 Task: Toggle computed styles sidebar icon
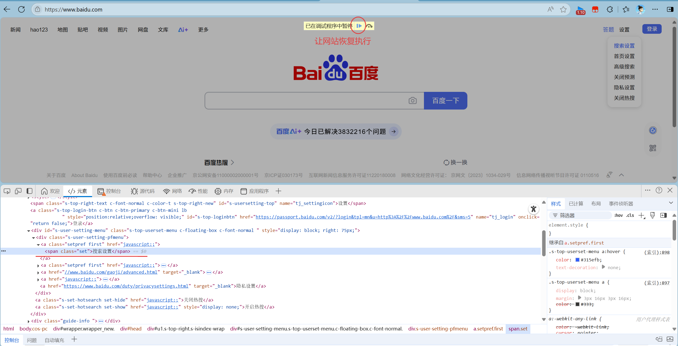click(x=664, y=215)
